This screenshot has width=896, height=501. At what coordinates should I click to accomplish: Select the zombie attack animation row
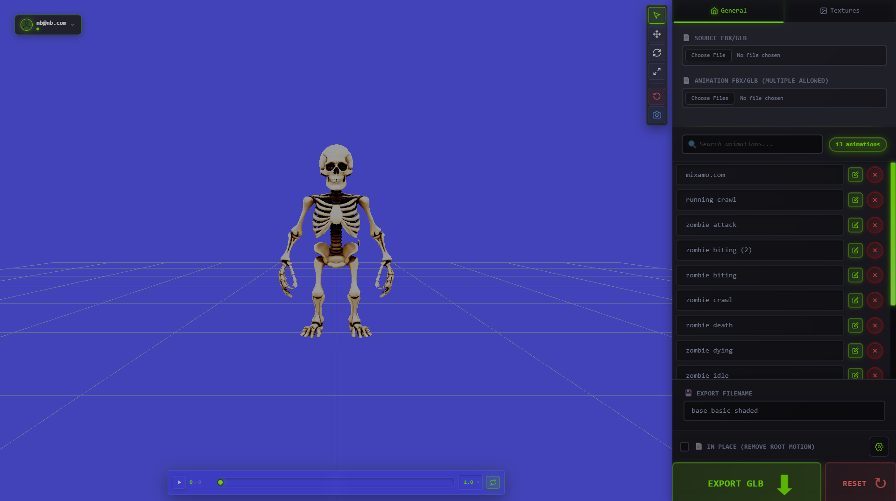tap(760, 225)
